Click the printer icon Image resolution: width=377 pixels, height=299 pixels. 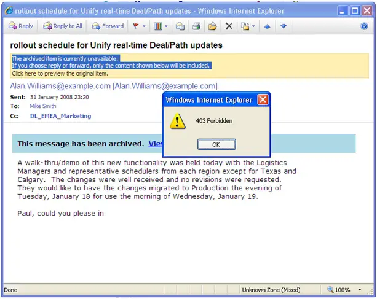[196, 26]
